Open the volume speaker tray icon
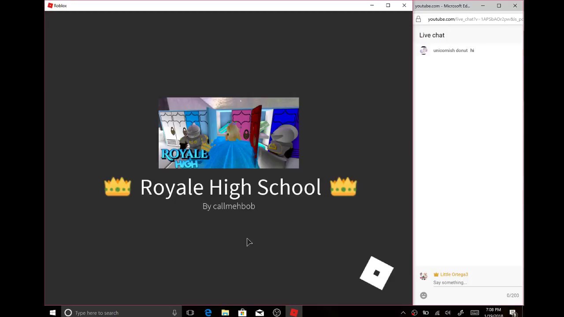The width and height of the screenshot is (564, 317). pos(448,313)
